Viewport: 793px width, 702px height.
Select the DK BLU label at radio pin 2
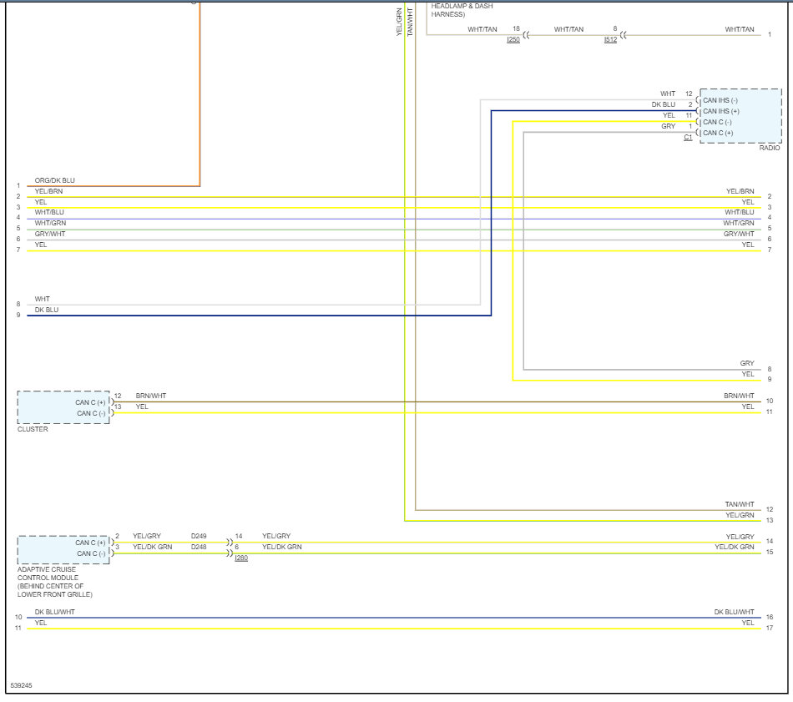point(663,104)
